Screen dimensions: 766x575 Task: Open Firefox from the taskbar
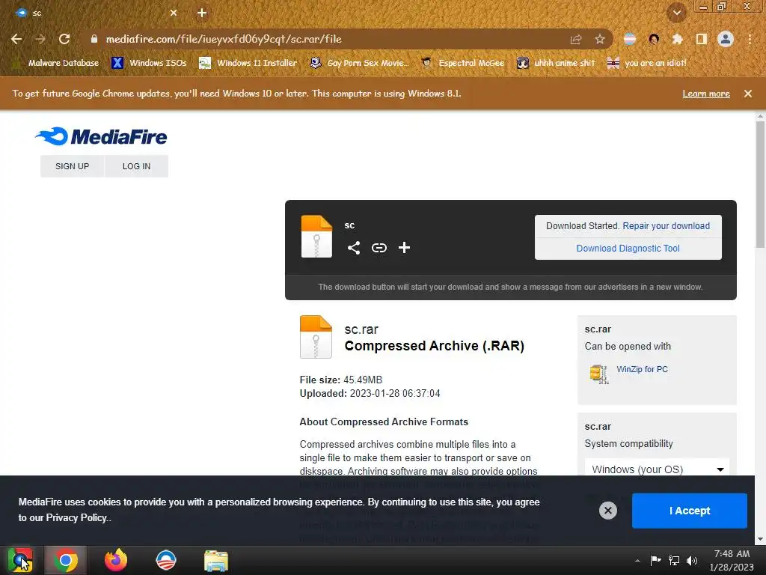pos(116,560)
